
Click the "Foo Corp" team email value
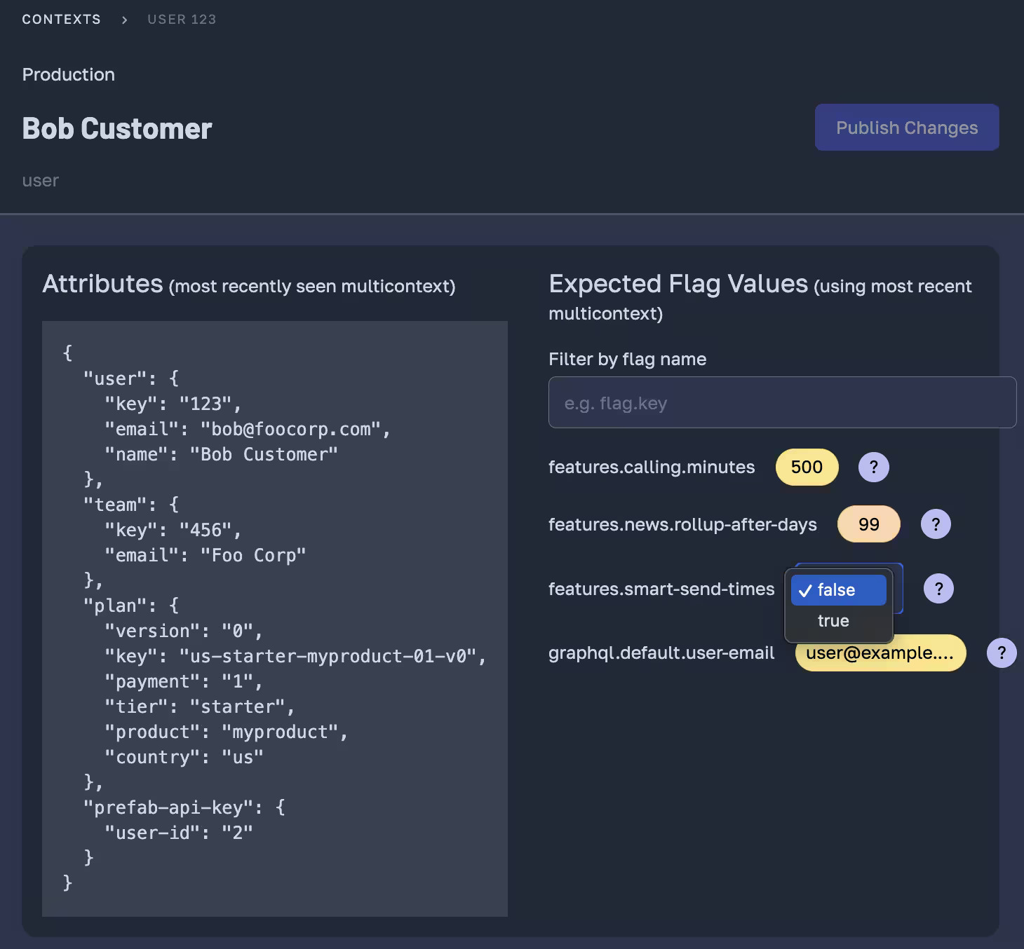click(253, 555)
